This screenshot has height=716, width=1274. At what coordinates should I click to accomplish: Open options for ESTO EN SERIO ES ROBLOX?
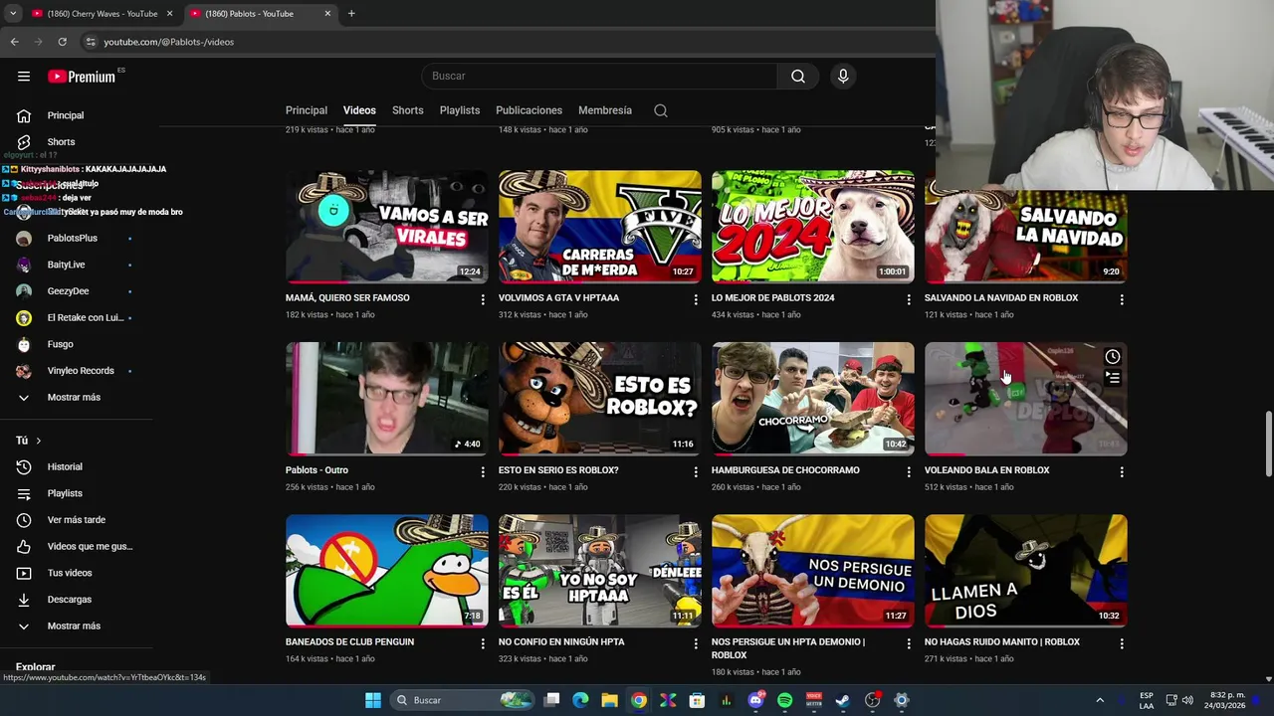[x=696, y=471]
